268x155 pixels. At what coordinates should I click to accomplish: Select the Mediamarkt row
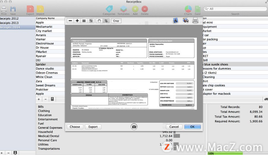(50, 27)
